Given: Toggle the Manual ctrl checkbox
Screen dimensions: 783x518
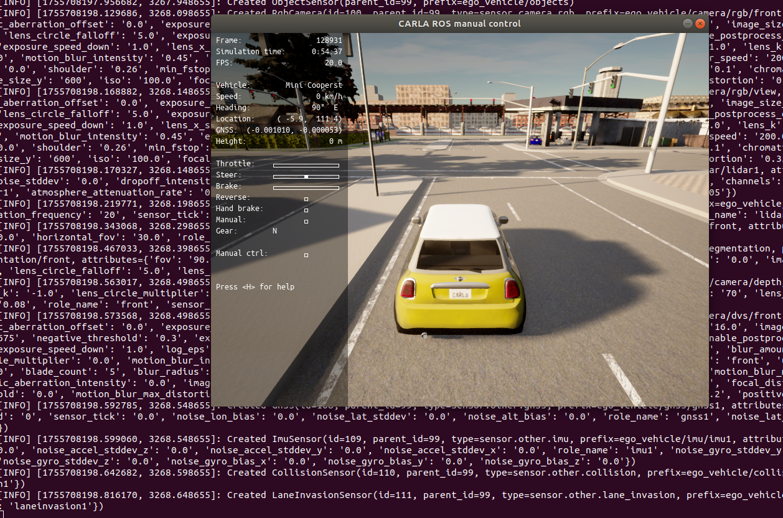Looking at the screenshot, I should coord(306,255).
